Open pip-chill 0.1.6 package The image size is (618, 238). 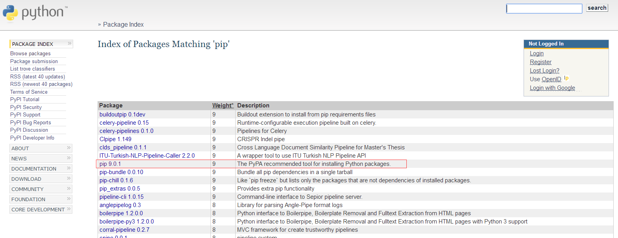coord(116,180)
